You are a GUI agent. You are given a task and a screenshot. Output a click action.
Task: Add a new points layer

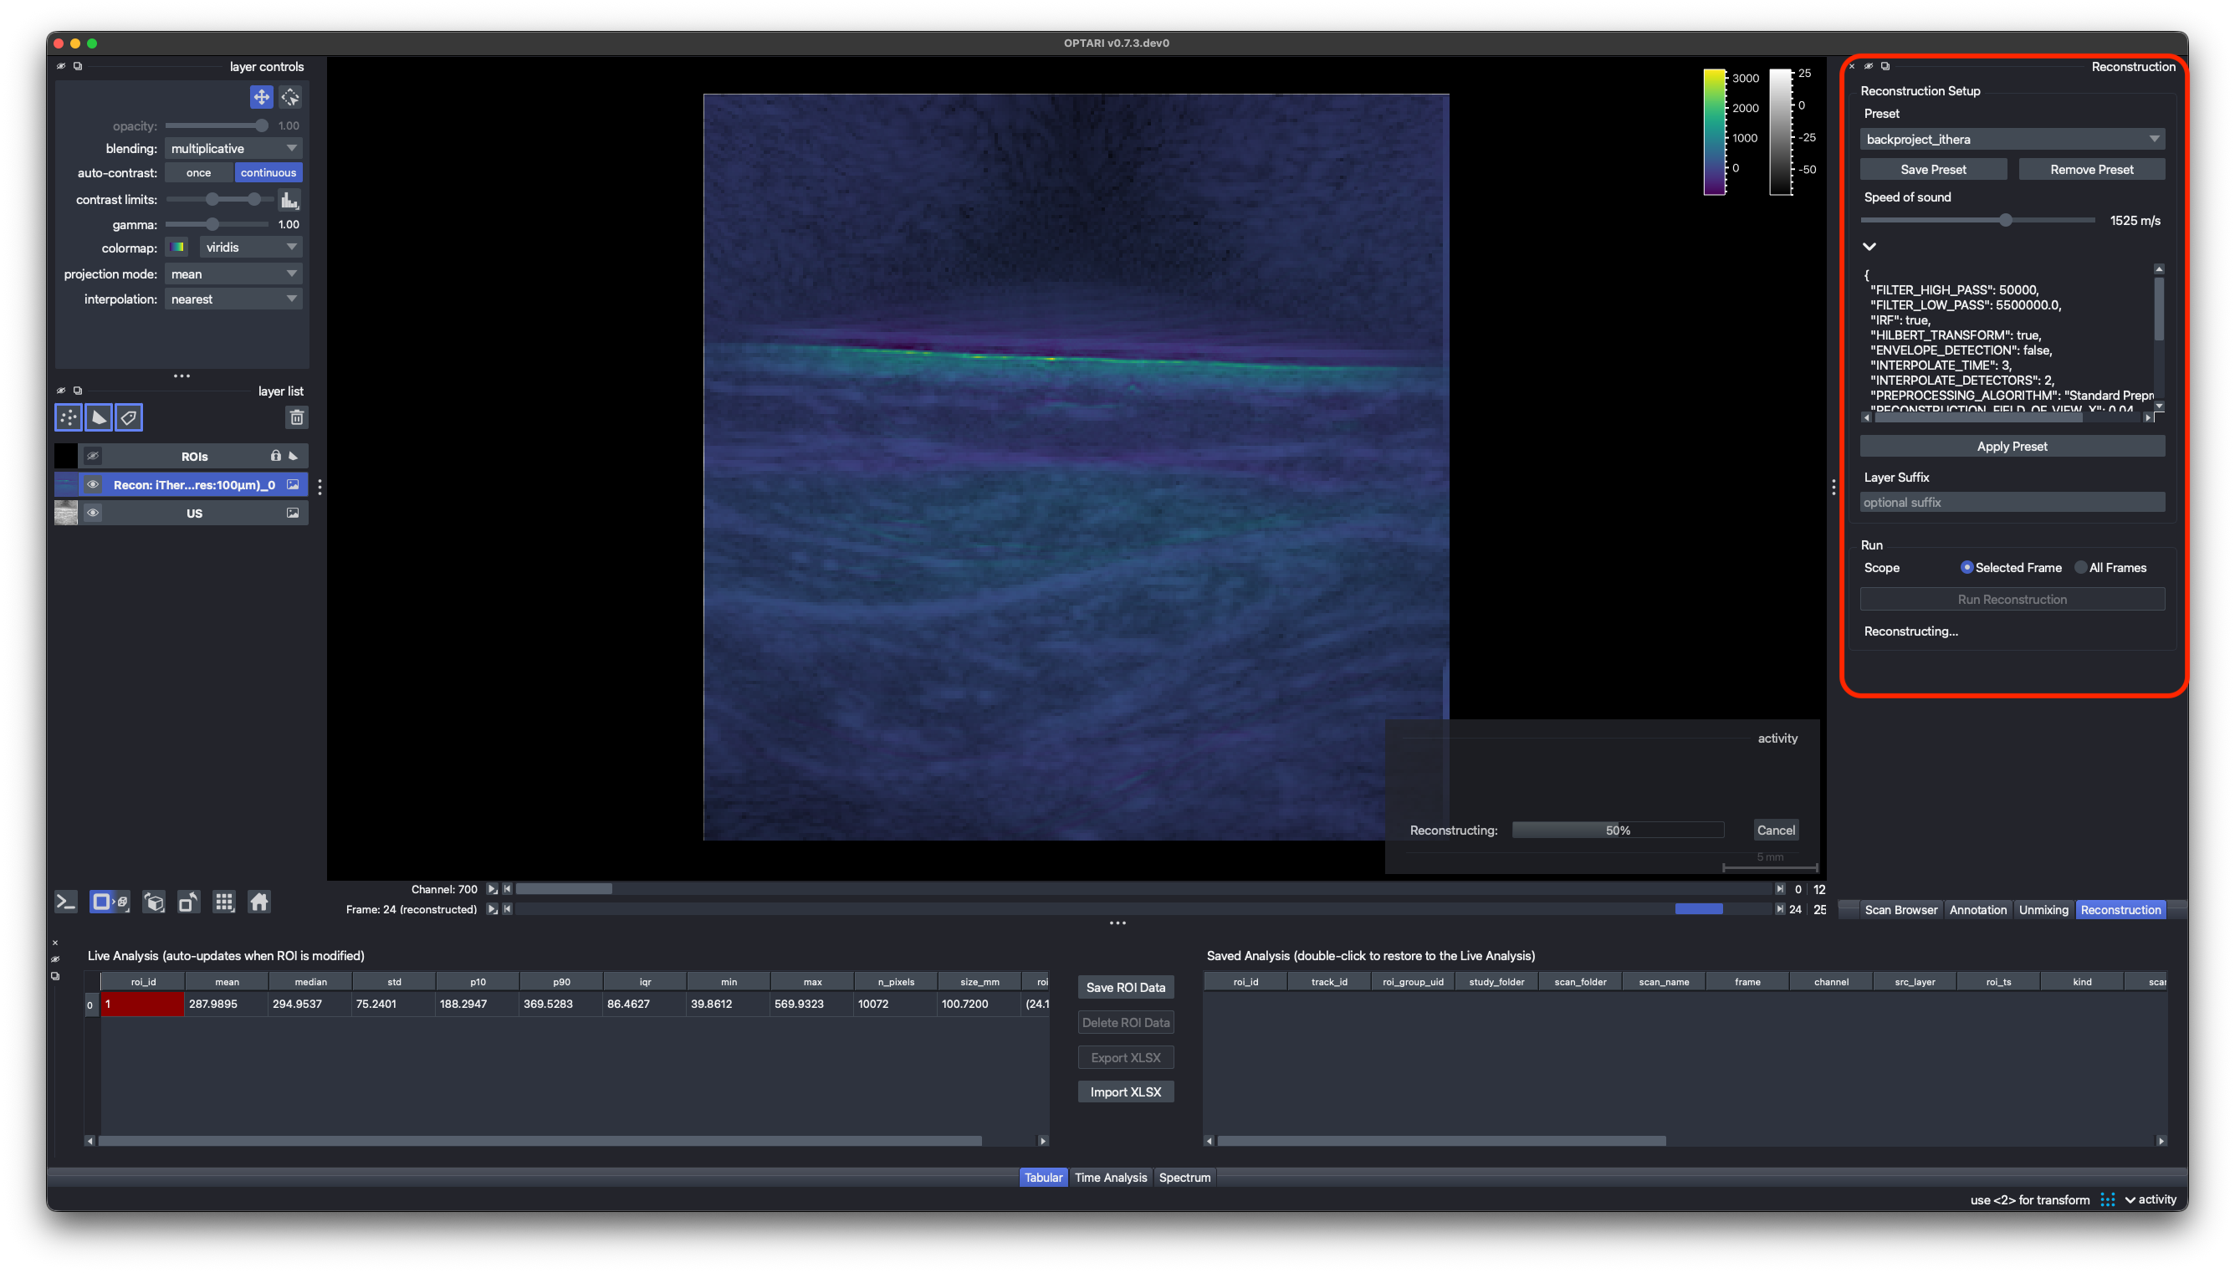point(69,418)
